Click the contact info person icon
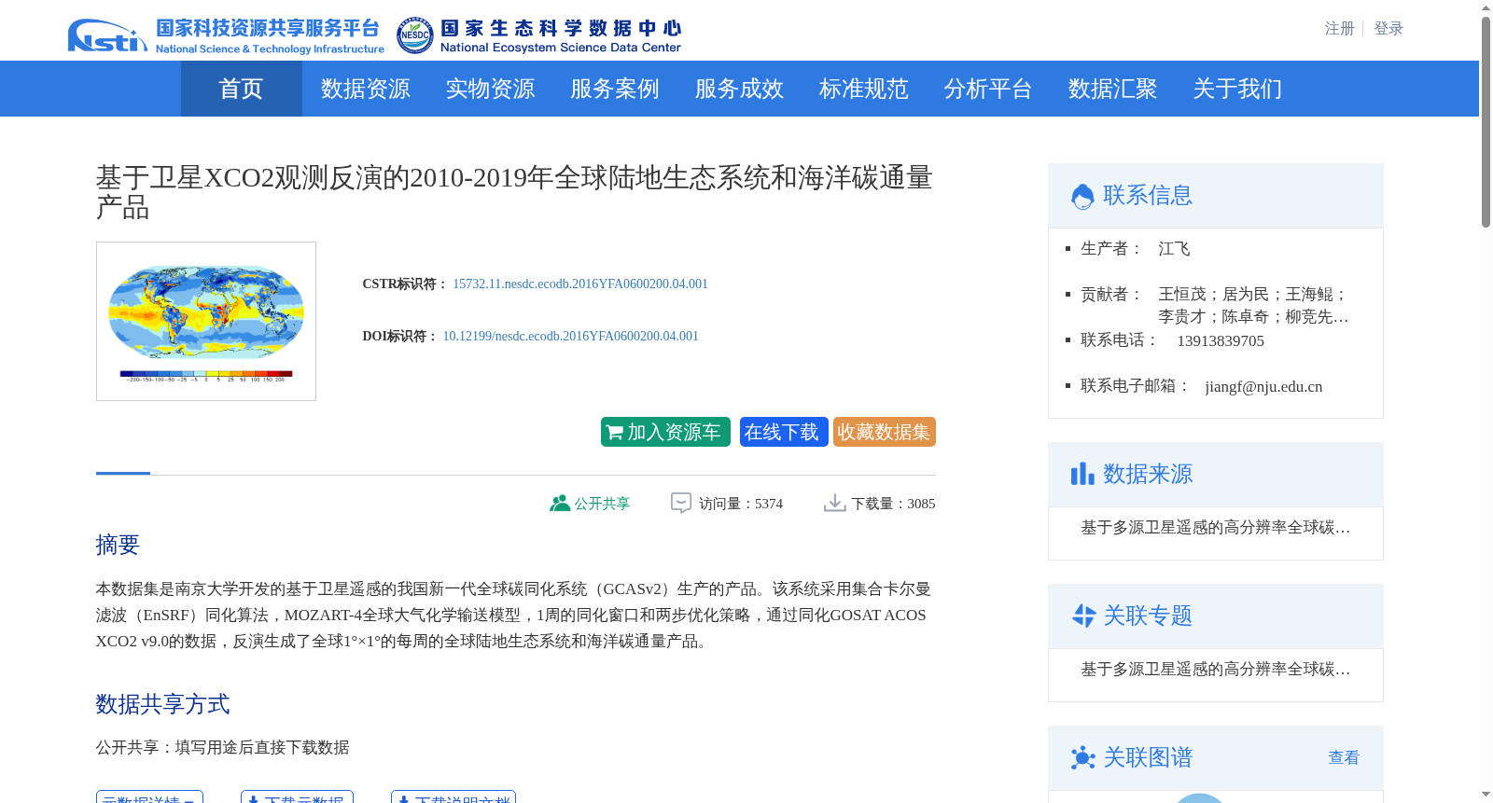Screen dimensions: 1493x803 point(1082,196)
